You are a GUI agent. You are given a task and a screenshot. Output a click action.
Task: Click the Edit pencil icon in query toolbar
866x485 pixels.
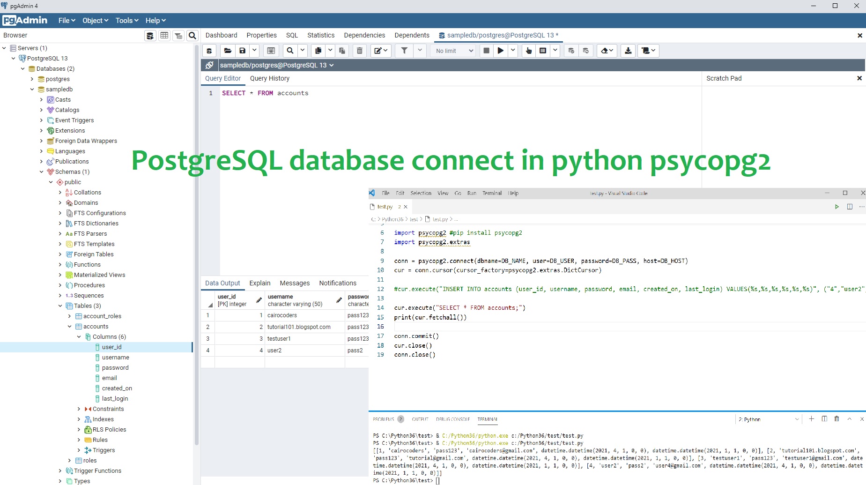tap(381, 51)
